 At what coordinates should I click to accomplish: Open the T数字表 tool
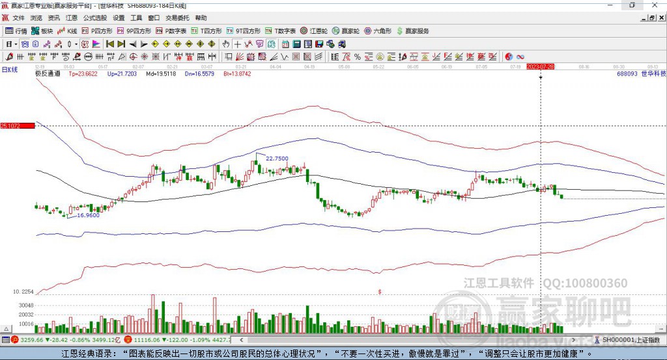click(280, 31)
